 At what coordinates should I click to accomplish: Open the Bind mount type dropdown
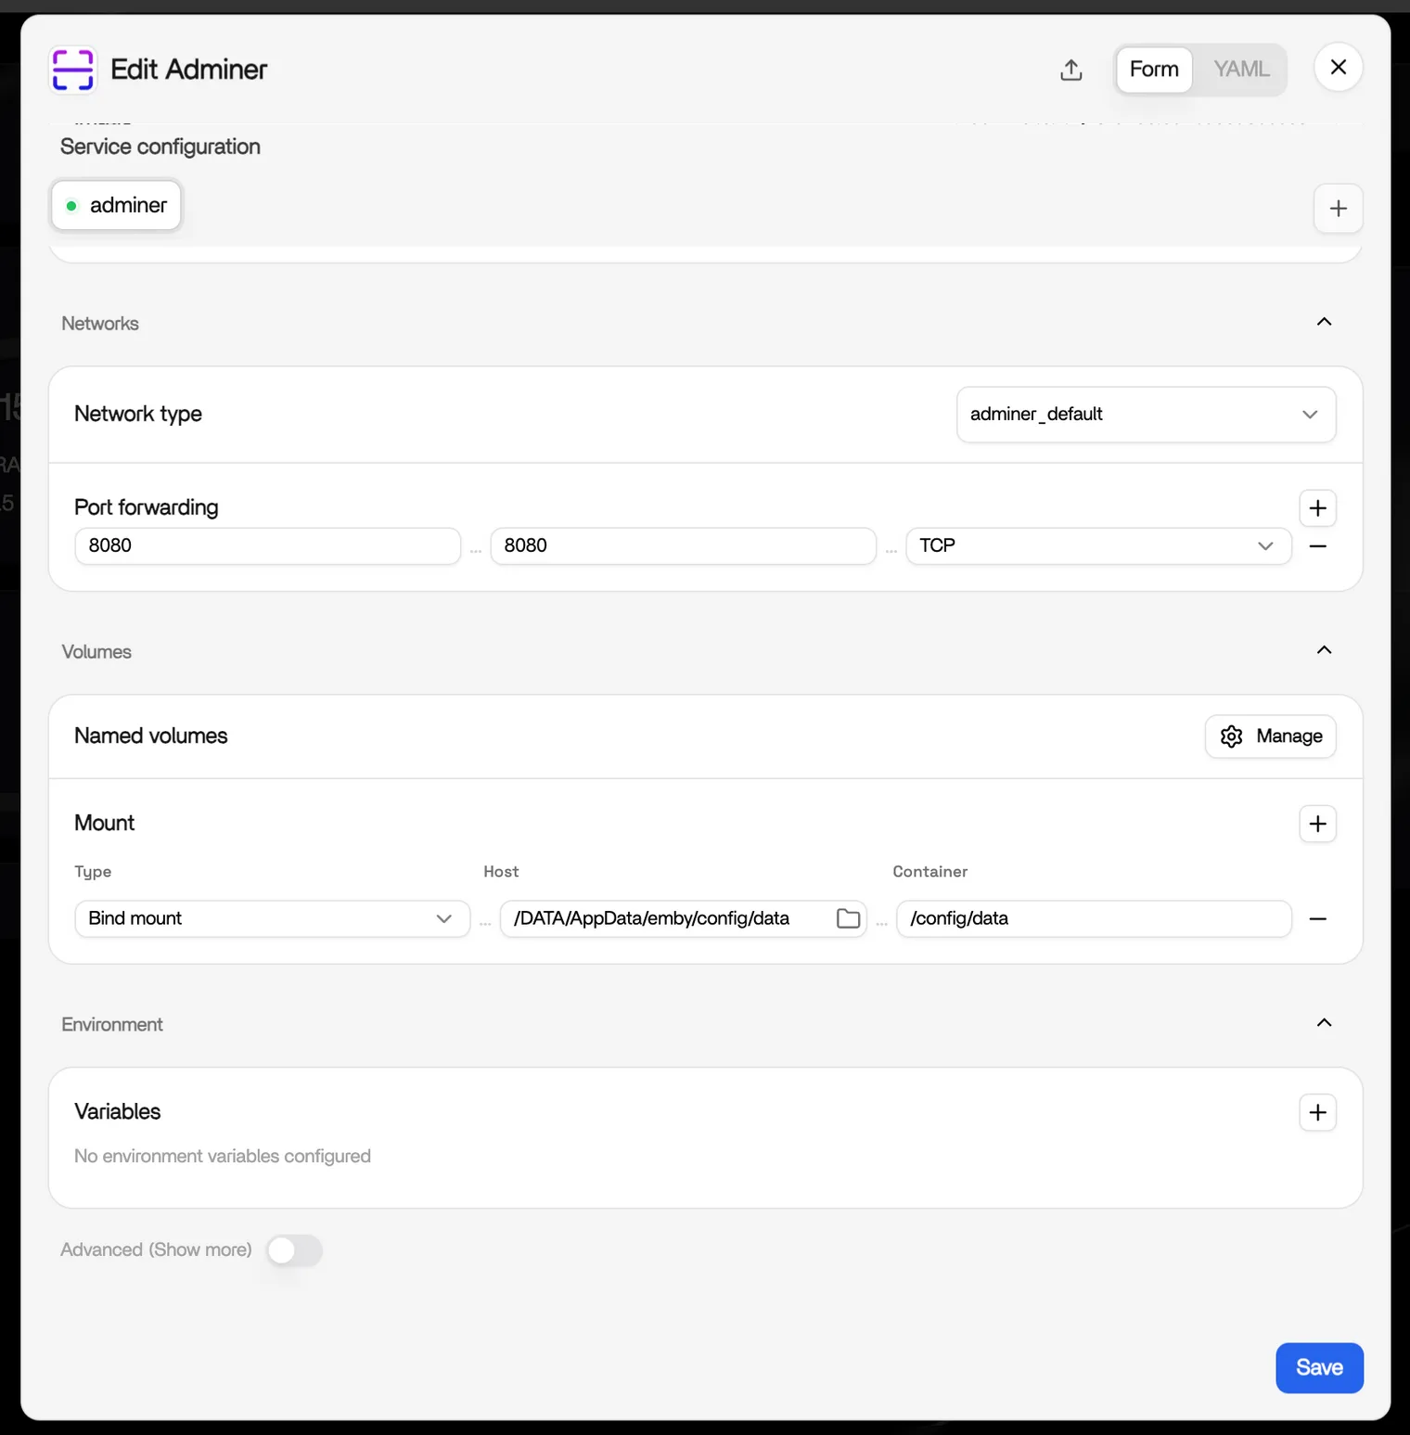point(272,918)
